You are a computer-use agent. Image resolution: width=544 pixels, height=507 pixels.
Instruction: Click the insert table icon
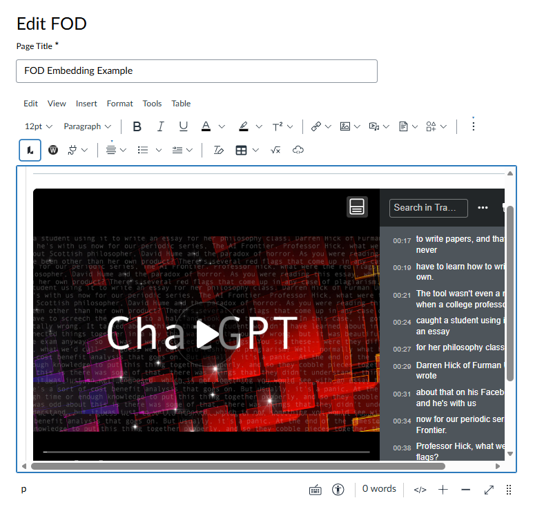241,150
